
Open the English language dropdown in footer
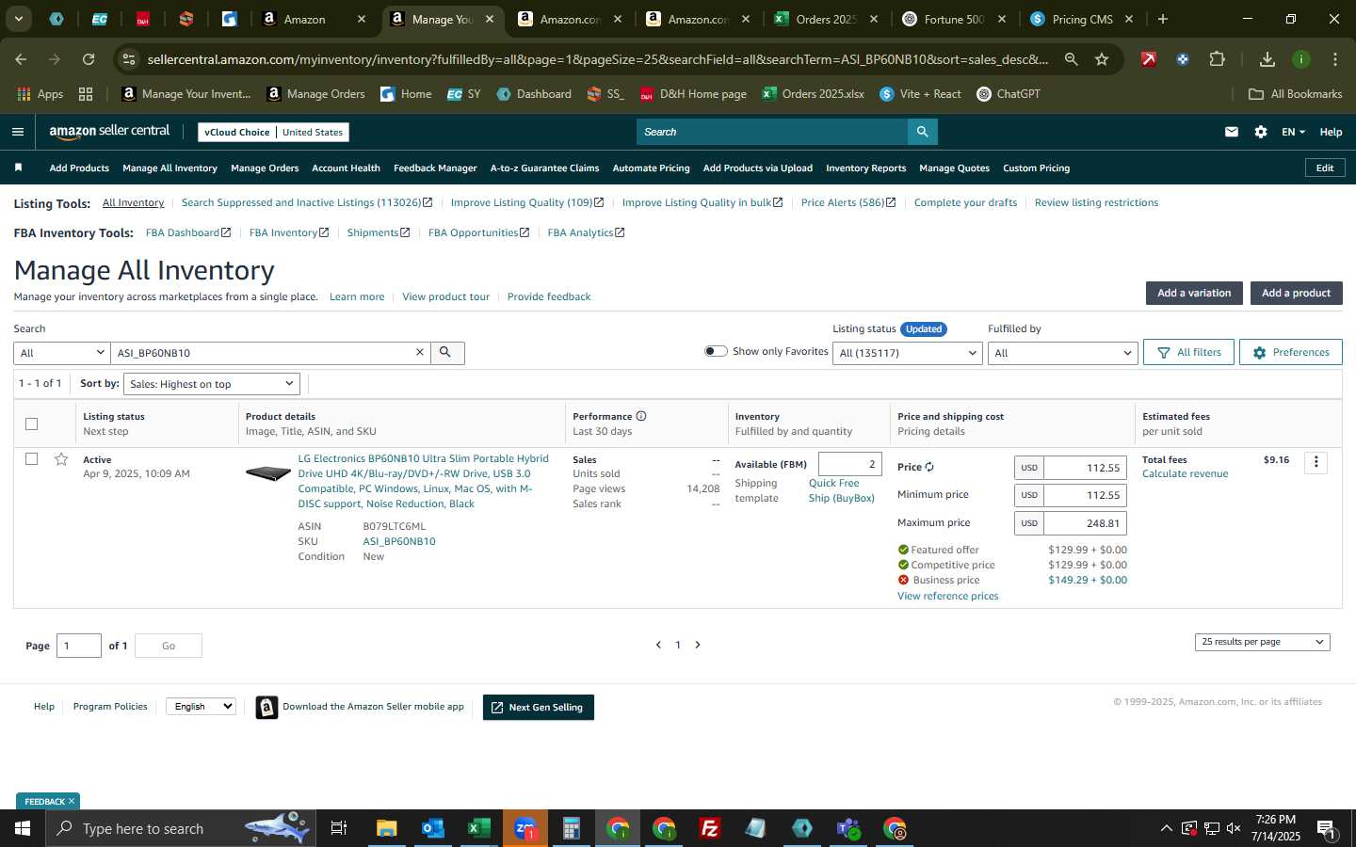point(201,706)
